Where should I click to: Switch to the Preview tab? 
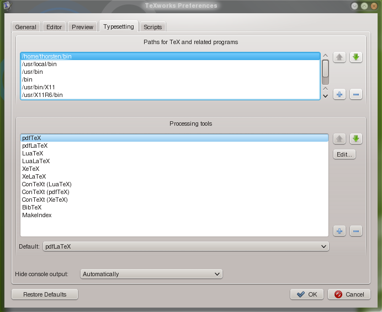coord(82,27)
